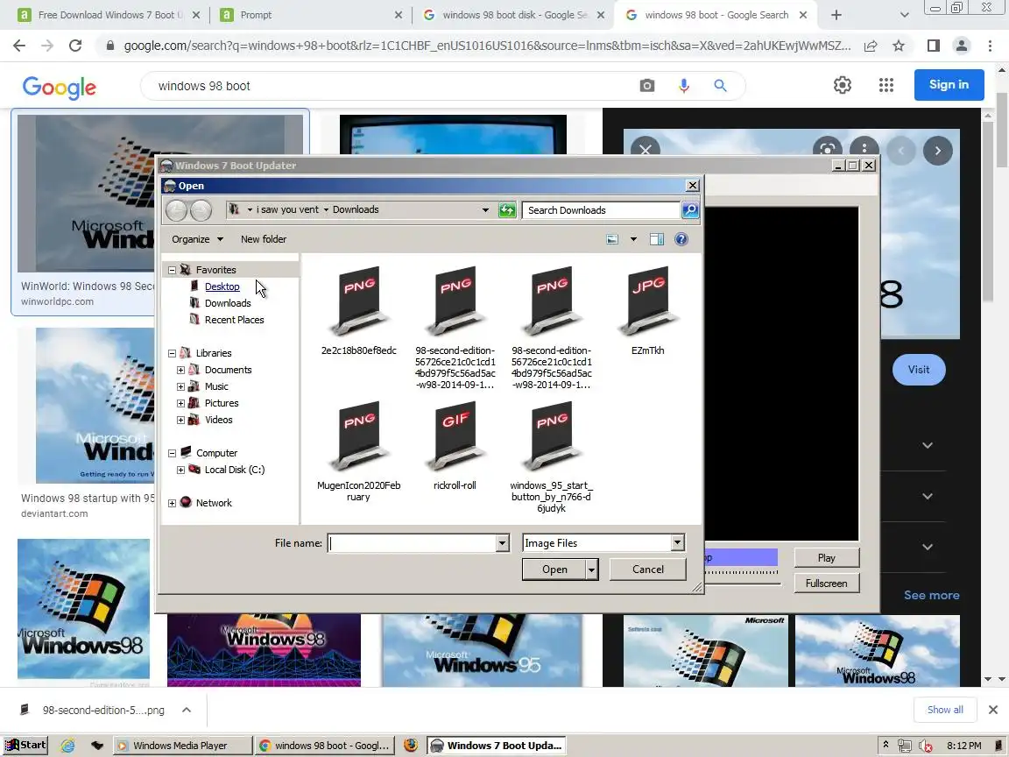
Task: Select Desktop in Favorites
Action: pos(222,287)
